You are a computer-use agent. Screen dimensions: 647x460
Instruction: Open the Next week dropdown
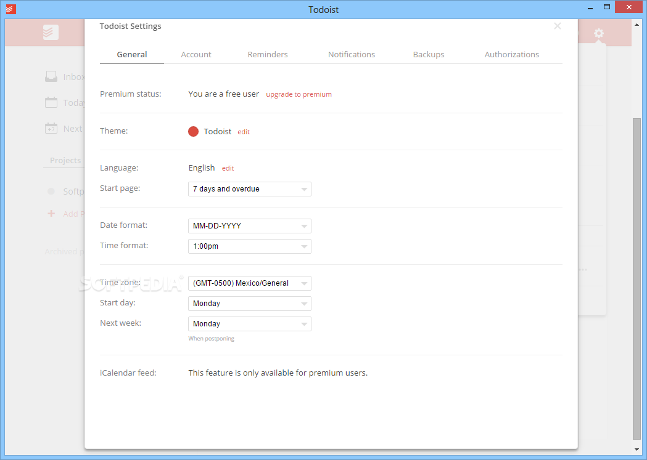click(250, 324)
